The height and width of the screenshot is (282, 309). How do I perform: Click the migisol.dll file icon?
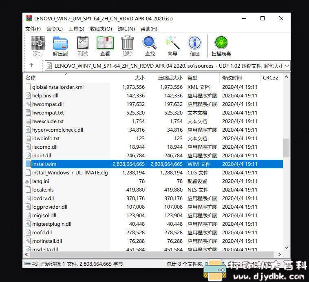tap(28, 216)
